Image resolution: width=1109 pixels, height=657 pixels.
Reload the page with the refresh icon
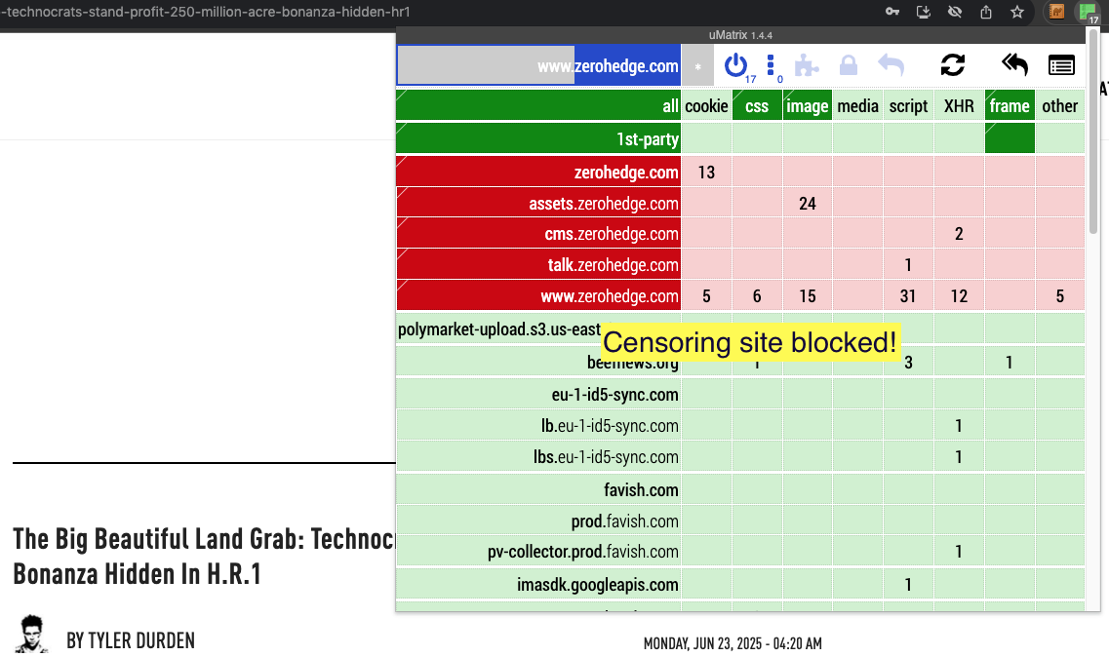953,65
